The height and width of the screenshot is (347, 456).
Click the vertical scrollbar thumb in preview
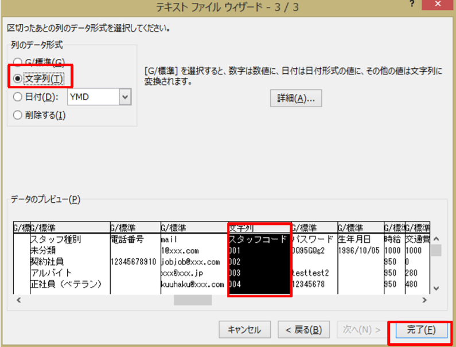pos(436,250)
